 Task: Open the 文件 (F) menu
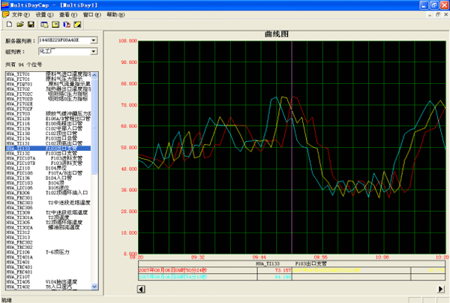point(22,14)
